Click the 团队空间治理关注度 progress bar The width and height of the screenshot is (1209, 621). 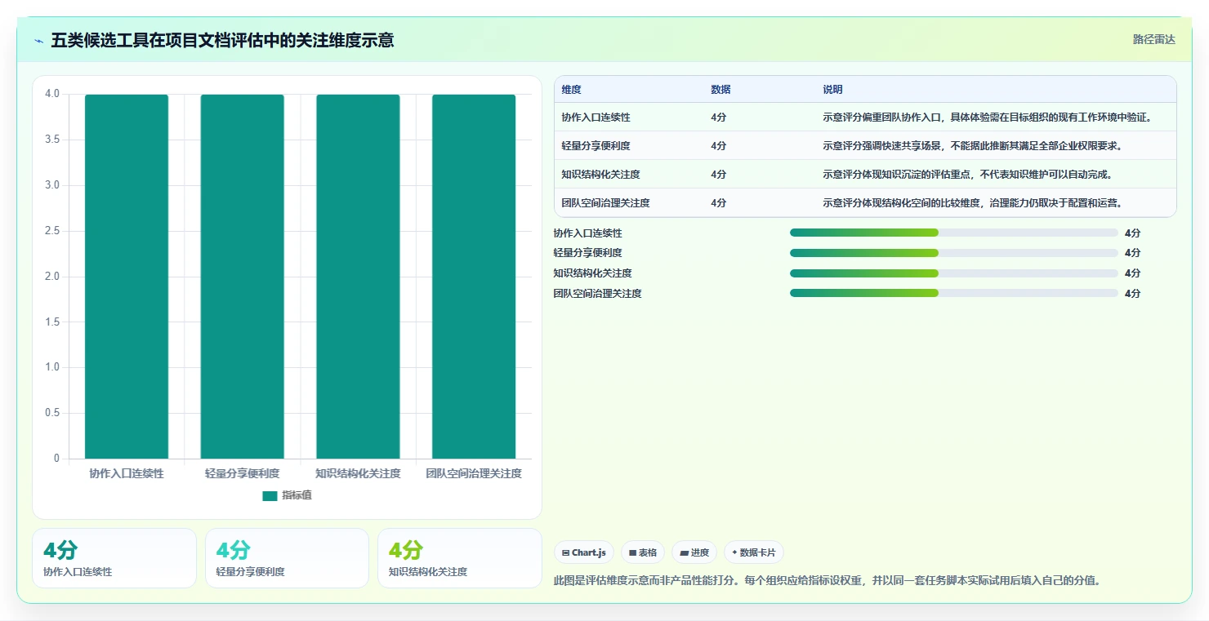tap(954, 293)
